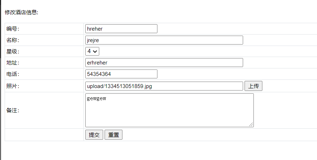Click the 备注 row label
This screenshot has width=317, height=160.
coord(13,110)
